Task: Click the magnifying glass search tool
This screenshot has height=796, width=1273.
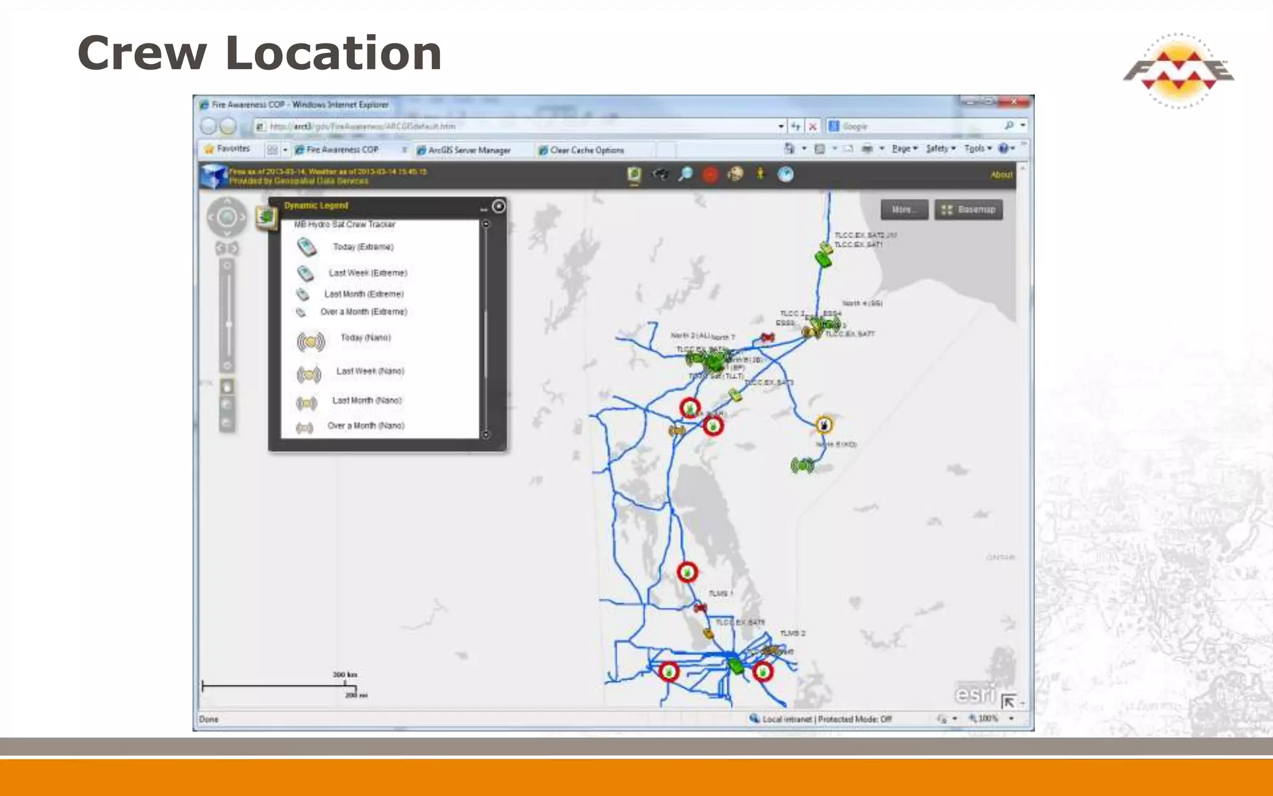Action: coord(685,175)
